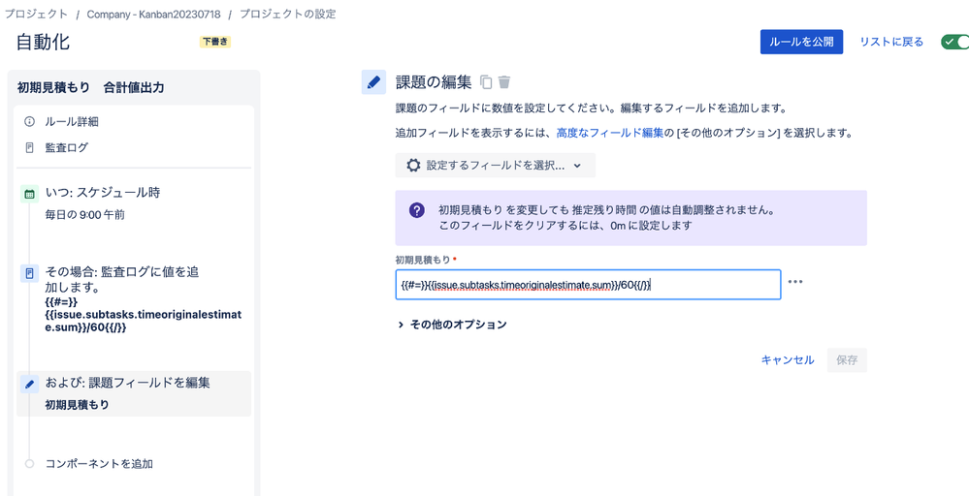Click the プロジェクトの設定 breadcrumb

pos(287,14)
